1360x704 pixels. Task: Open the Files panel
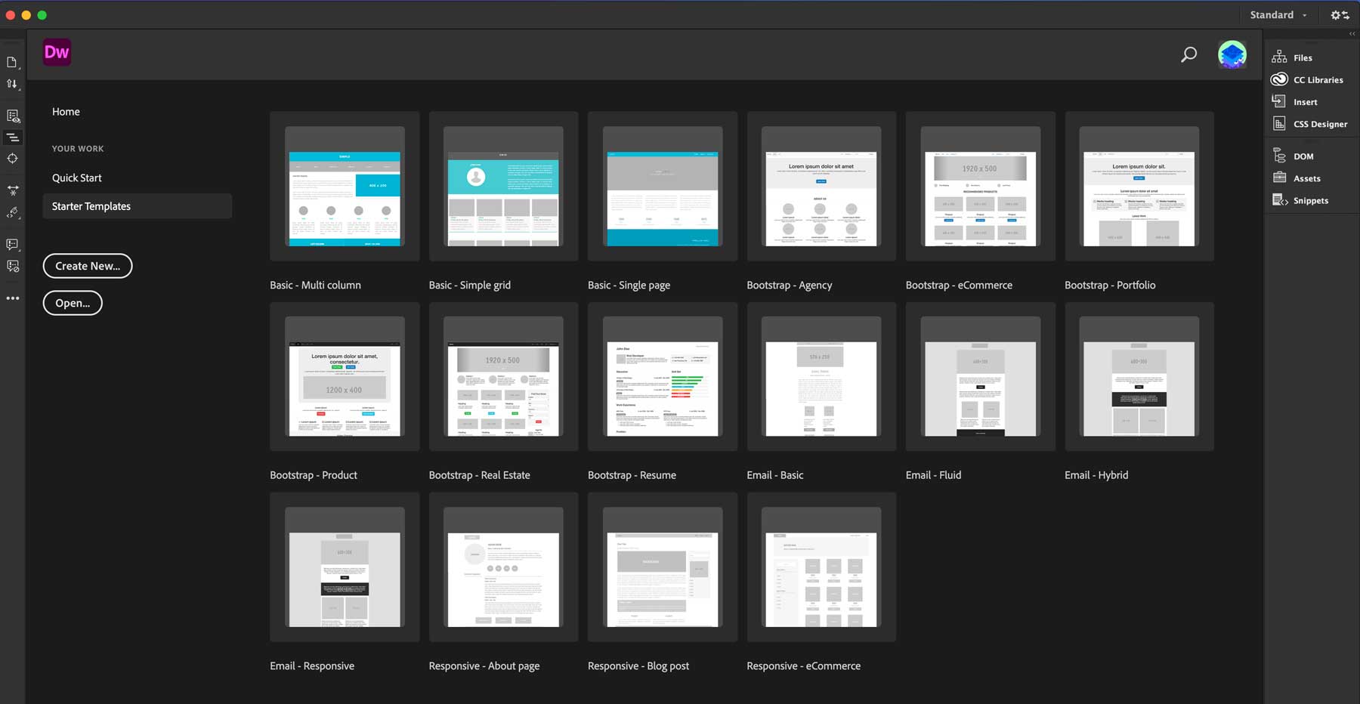(x=1301, y=57)
